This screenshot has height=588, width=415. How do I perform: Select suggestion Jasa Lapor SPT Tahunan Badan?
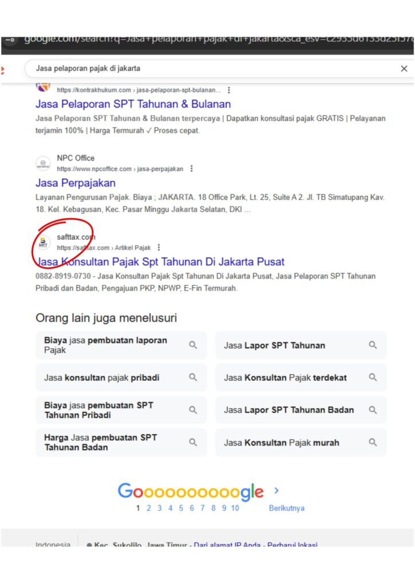[x=301, y=410]
